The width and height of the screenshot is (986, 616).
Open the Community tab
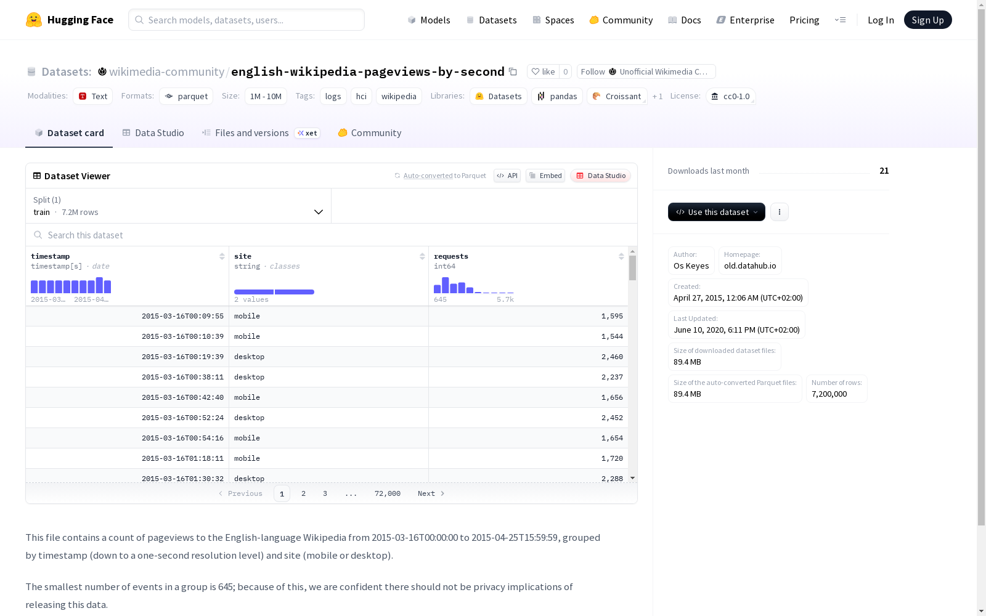370,132
